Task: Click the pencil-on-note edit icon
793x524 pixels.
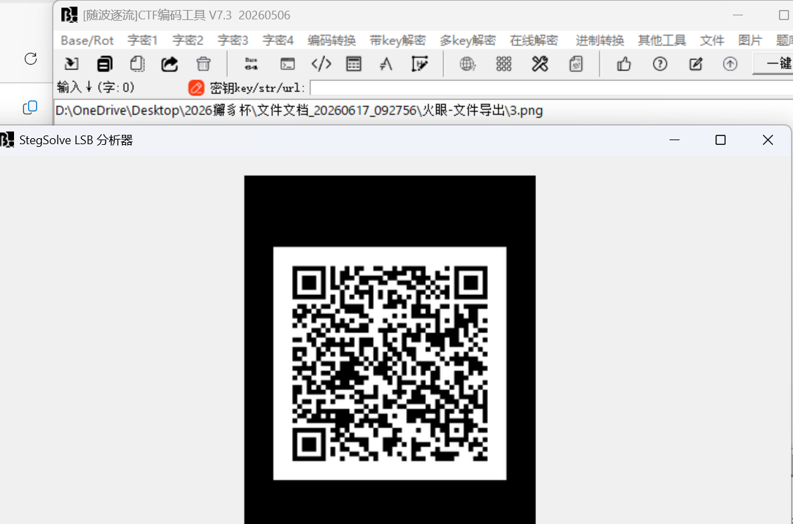Action: pos(696,63)
